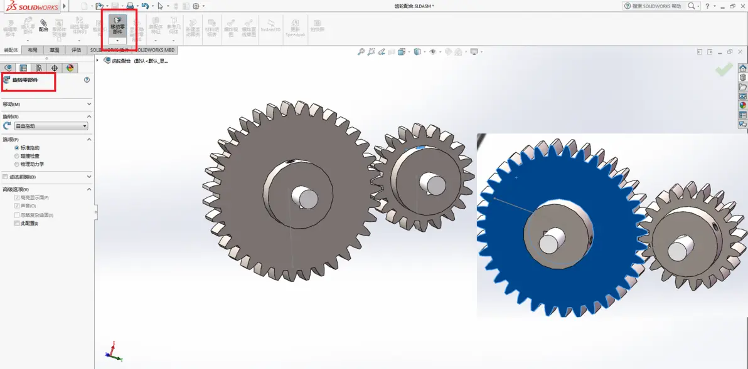
Task: Open the File Explorer folder icon in task pane
Action: 743,86
